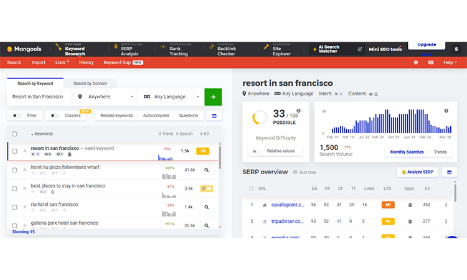Toggle the Clusters switch
Viewport: 467px width, 280px height.
(55, 116)
